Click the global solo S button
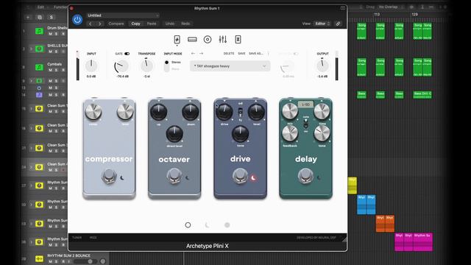Viewport: 471px width, 265px height. coord(52,18)
